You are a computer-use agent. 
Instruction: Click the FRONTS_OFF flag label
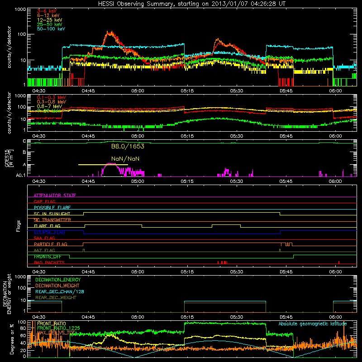click(48, 257)
